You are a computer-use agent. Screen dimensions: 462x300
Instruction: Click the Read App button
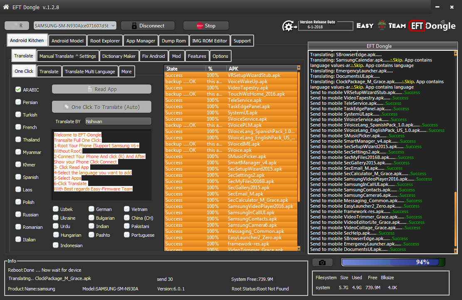[x=101, y=89]
